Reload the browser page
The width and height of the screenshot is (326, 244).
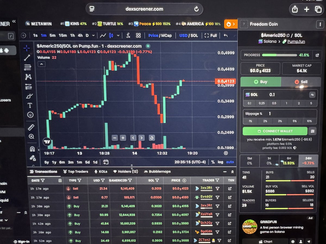(196, 9)
